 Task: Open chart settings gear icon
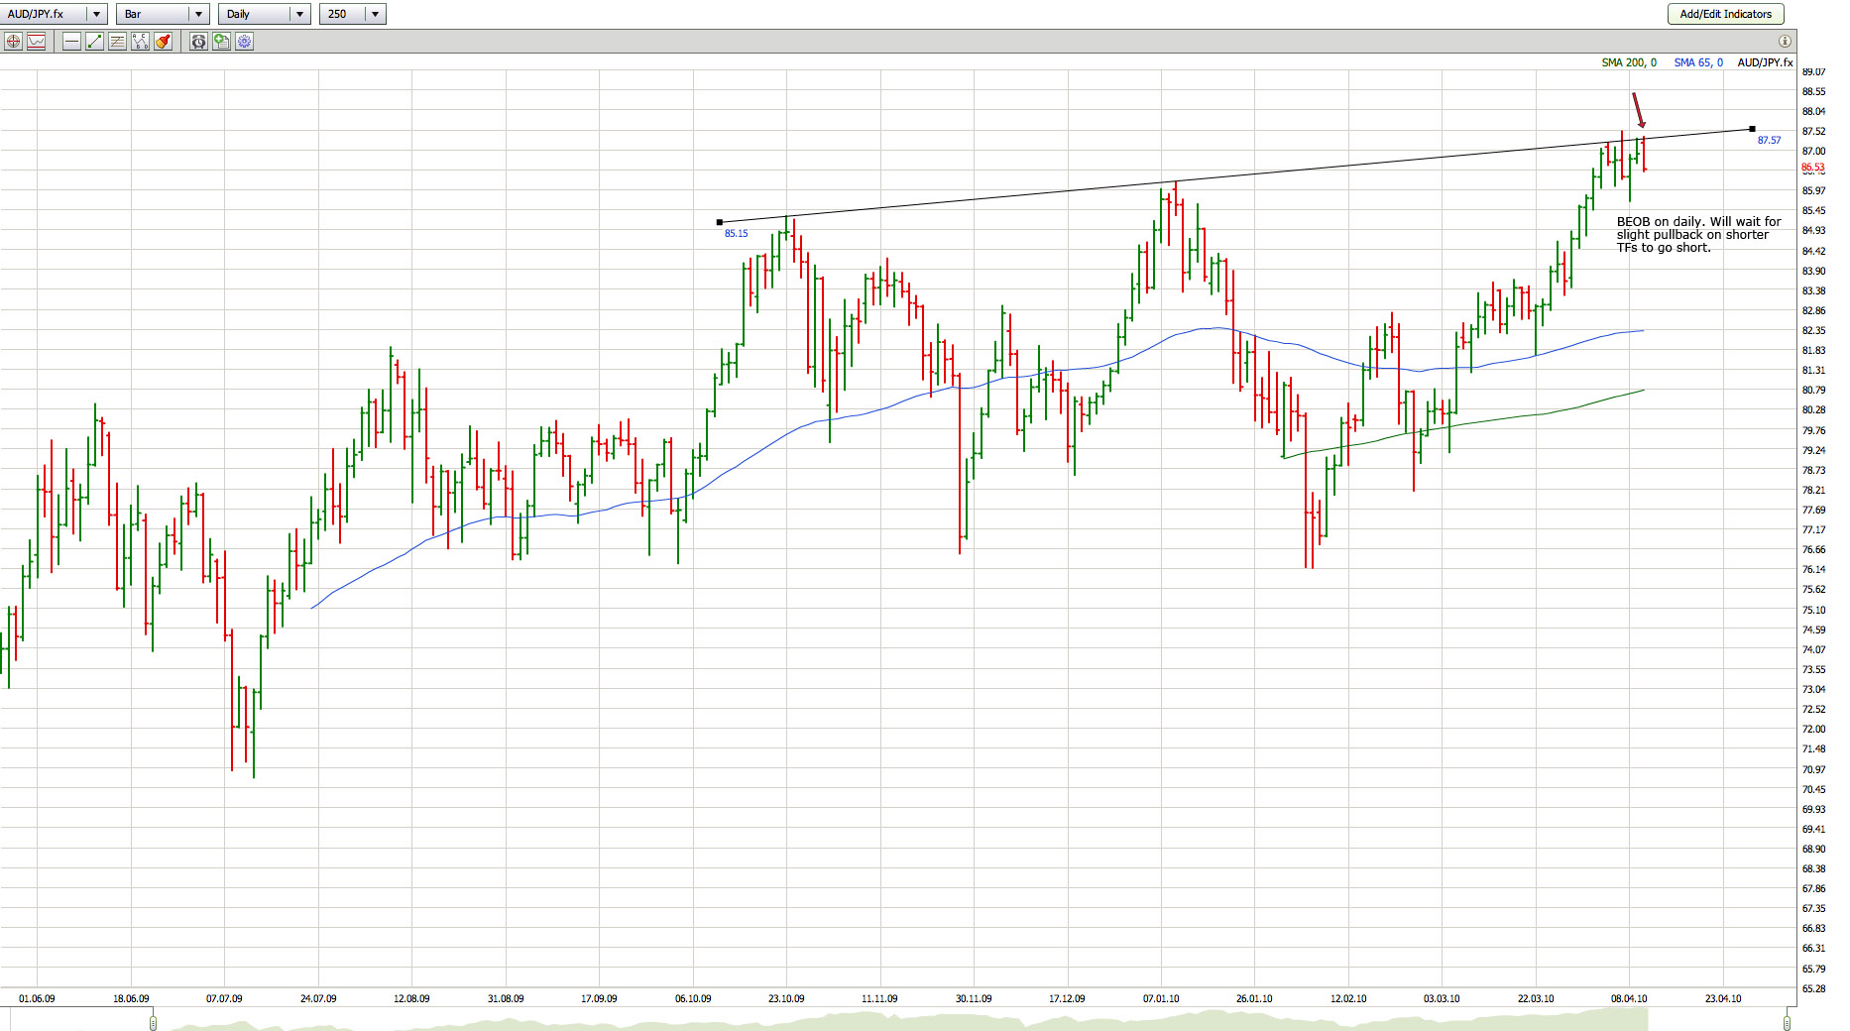pos(244,42)
